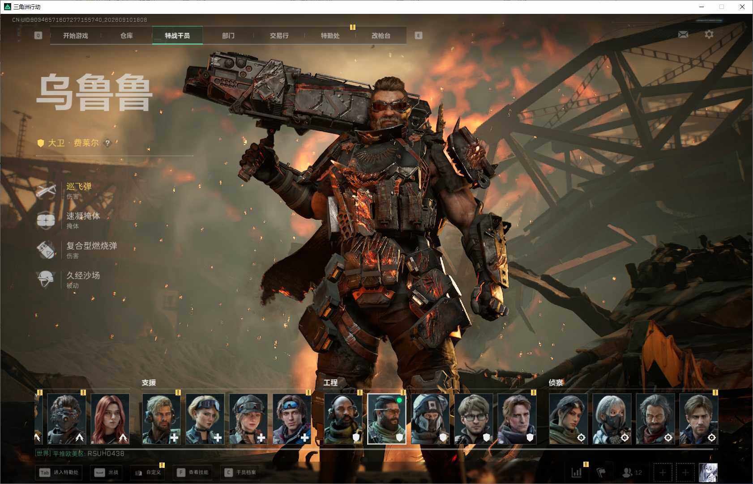753x484 pixels.
Task: Click the highlighted 乌鲁鲁 operator portrait
Action: pyautogui.click(x=387, y=419)
